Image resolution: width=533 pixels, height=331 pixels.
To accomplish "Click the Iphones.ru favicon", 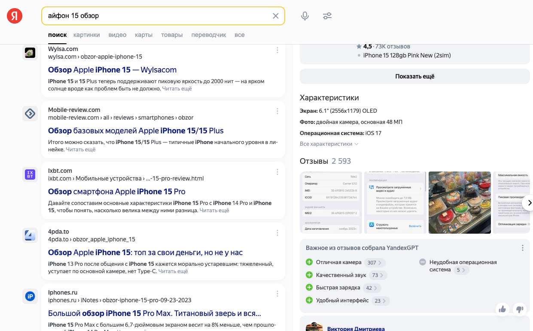I will [x=30, y=296].
